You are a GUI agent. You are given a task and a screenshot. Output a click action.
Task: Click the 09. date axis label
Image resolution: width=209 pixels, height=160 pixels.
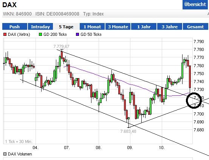(x=130, y=148)
